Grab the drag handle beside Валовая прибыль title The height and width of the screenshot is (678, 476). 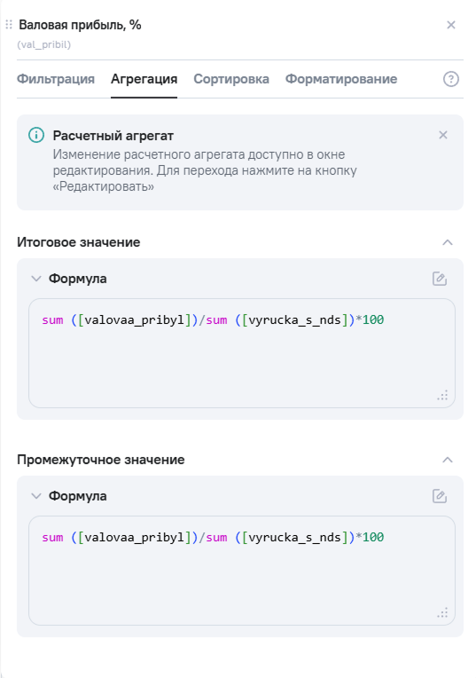click(x=9, y=25)
